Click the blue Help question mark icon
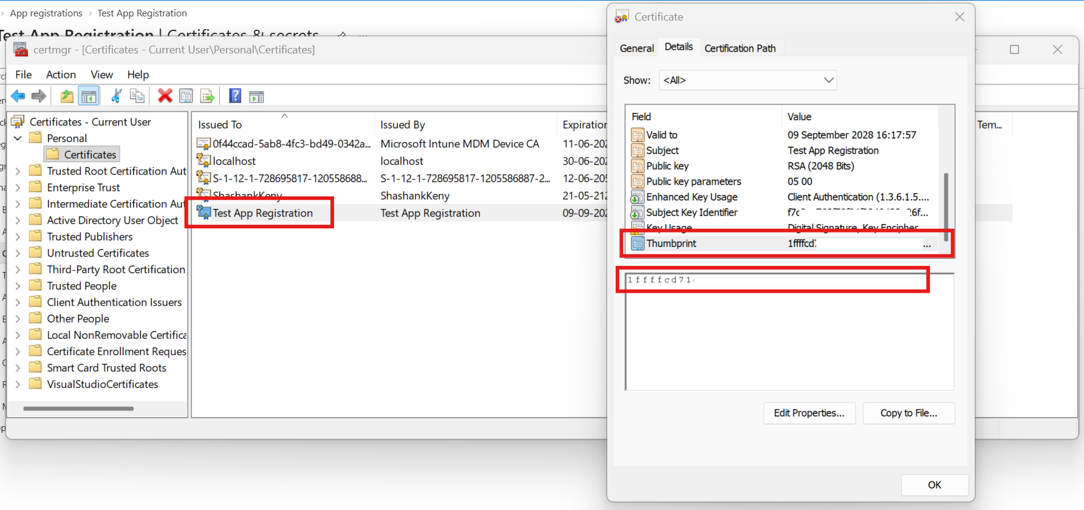 tap(235, 96)
